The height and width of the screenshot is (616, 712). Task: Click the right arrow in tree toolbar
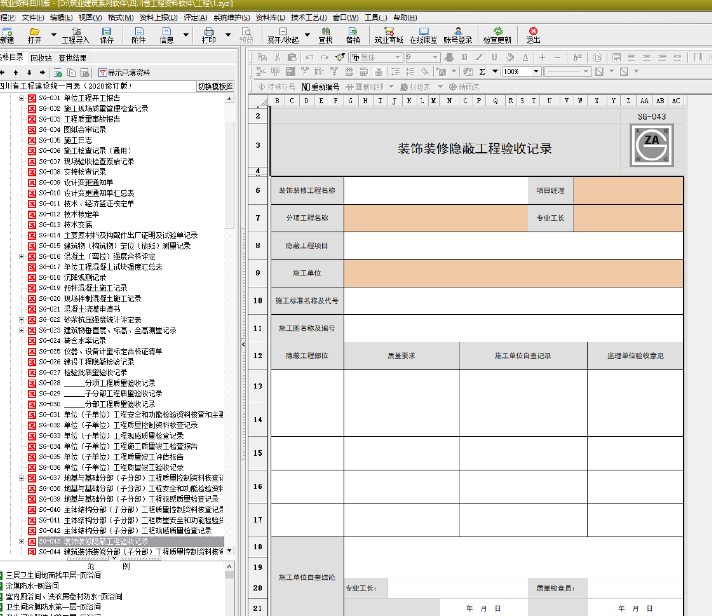coord(42,73)
